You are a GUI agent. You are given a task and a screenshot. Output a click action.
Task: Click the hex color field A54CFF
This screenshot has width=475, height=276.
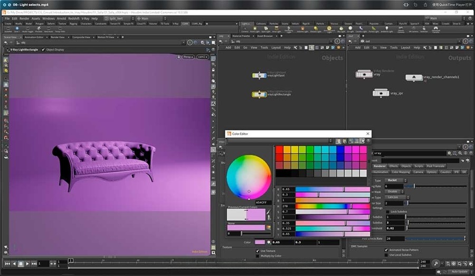point(263,203)
